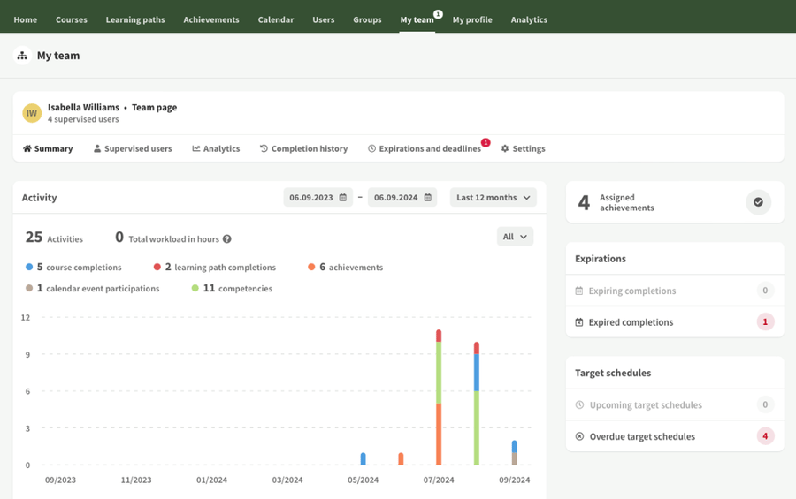796x499 pixels.
Task: Open Analytics in top navigation bar
Action: point(529,19)
